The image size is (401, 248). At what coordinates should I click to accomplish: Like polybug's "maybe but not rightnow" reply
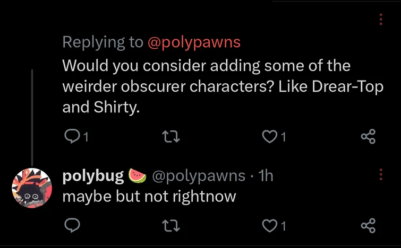coord(270,226)
